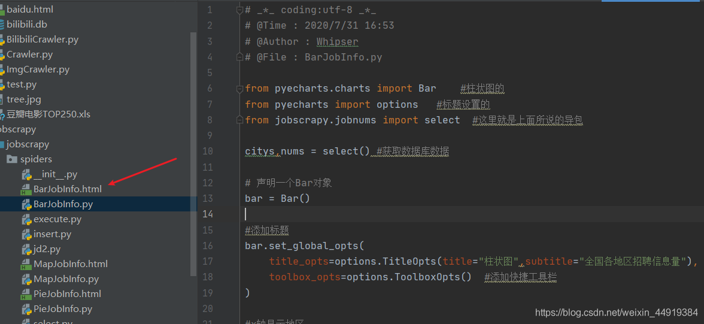Image resolution: width=704 pixels, height=324 pixels.
Task: Click 'select()' call on line 10
Action: [347, 152]
